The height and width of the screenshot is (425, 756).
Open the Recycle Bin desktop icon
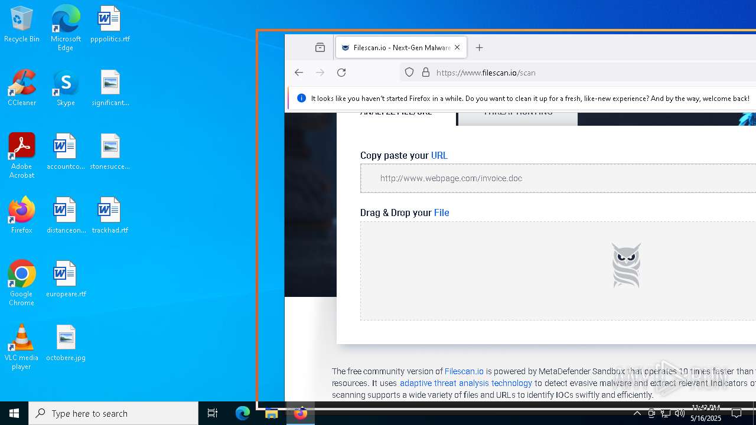click(21, 25)
